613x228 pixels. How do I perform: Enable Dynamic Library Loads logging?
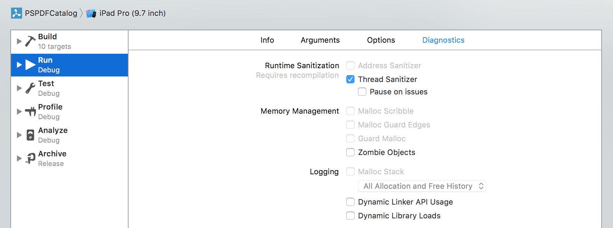(350, 216)
